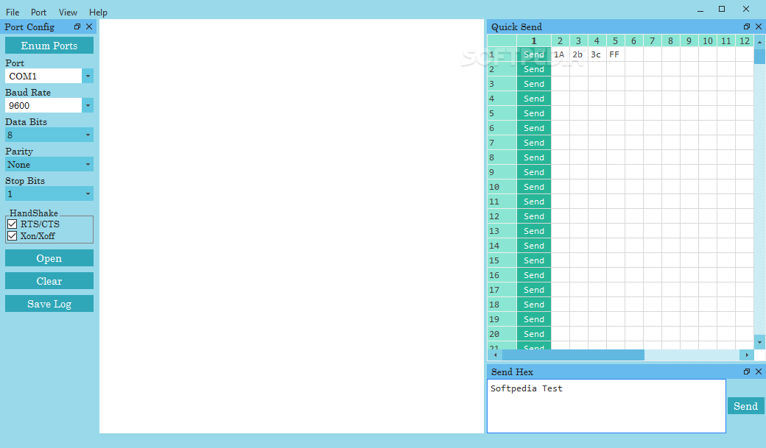Click Send in Quick Send row 1

(x=534, y=54)
